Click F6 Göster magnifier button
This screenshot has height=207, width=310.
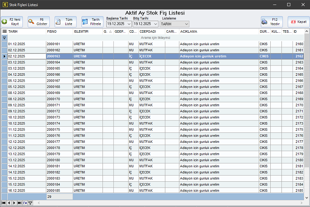click(x=38, y=22)
